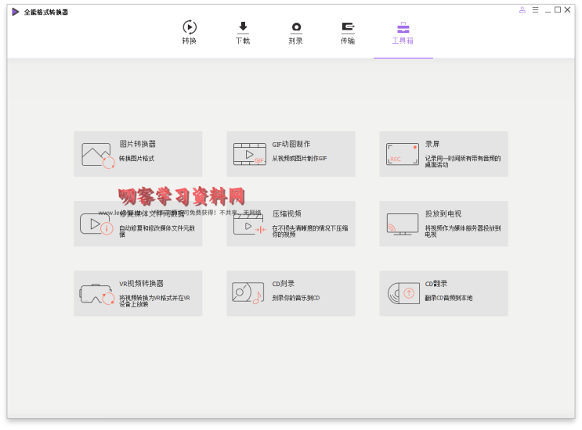Click the CD刻录 title text
582x430 pixels.
click(x=284, y=284)
